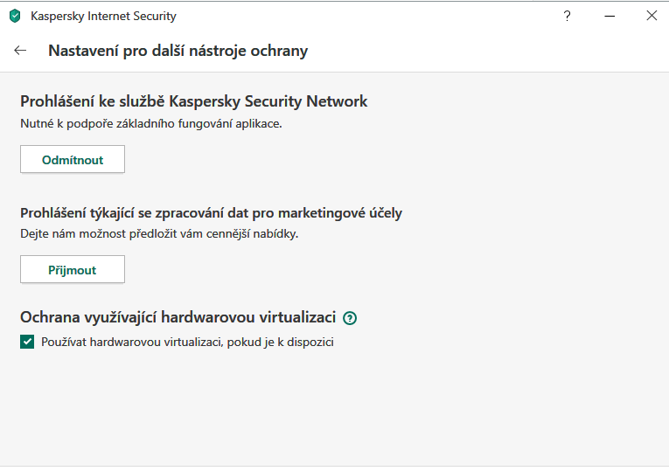Open help via the question mark in title bar

pos(568,16)
